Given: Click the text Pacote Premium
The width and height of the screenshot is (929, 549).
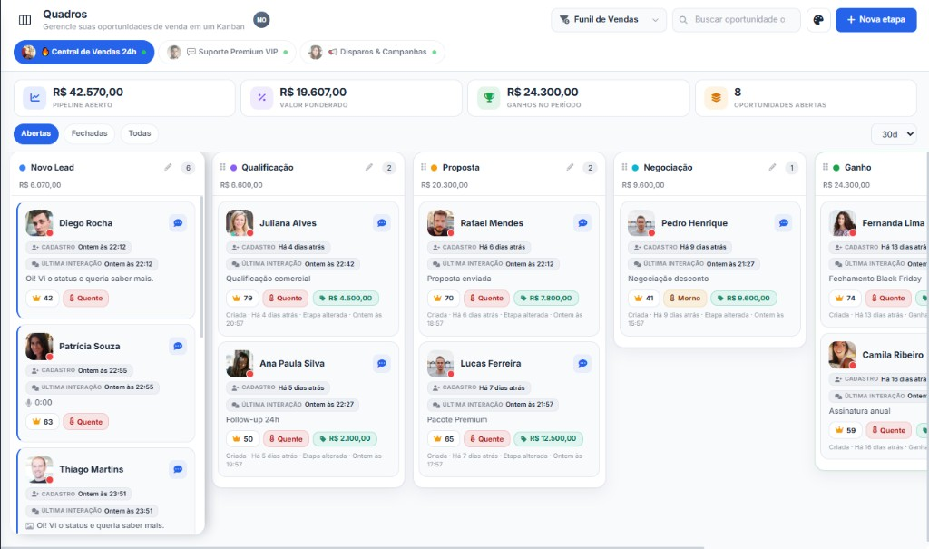Looking at the screenshot, I should click(457, 419).
